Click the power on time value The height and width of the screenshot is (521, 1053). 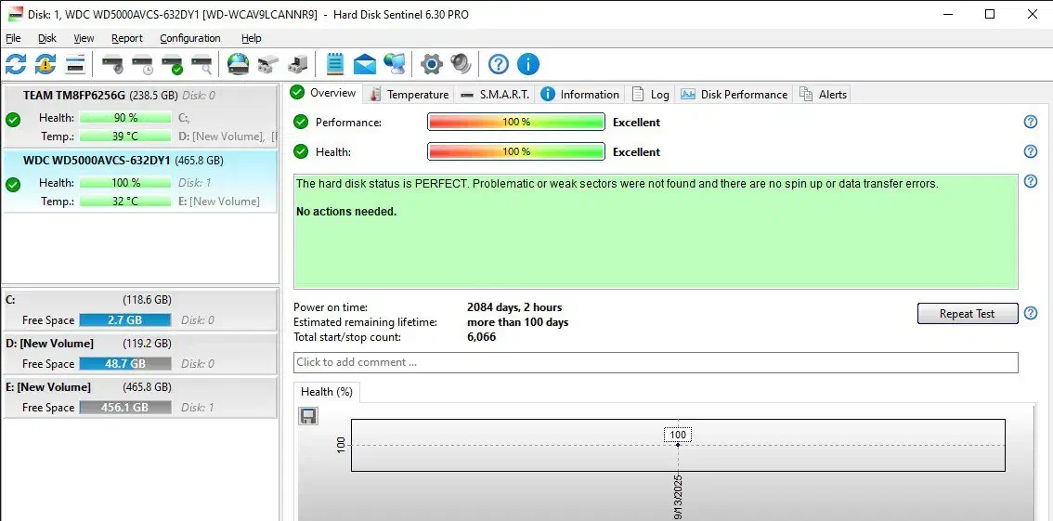514,307
